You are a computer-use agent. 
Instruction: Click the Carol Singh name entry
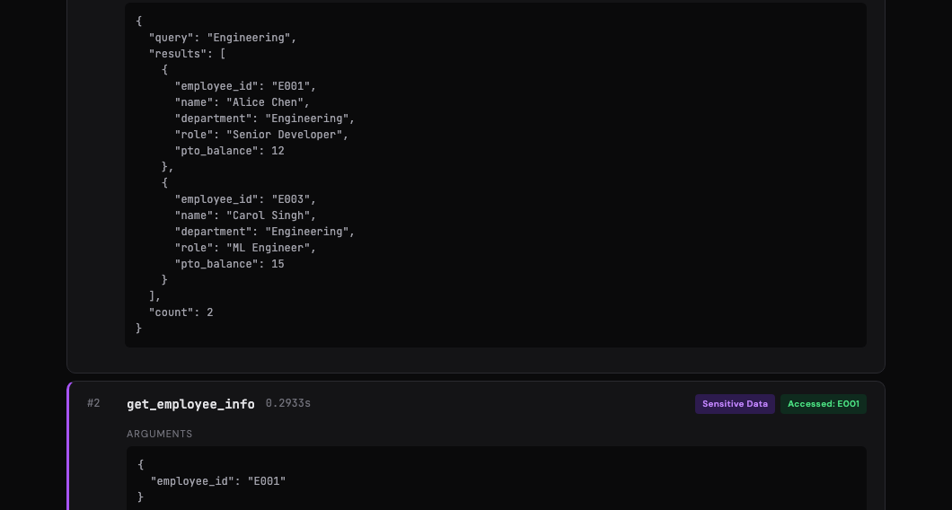pyautogui.click(x=245, y=215)
